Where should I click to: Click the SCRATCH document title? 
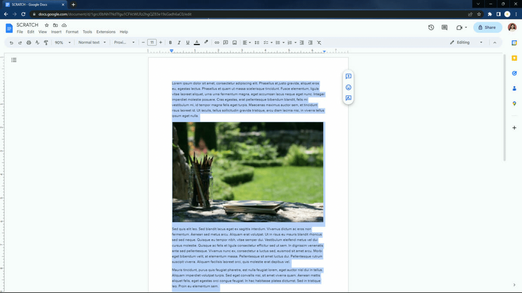[27, 25]
